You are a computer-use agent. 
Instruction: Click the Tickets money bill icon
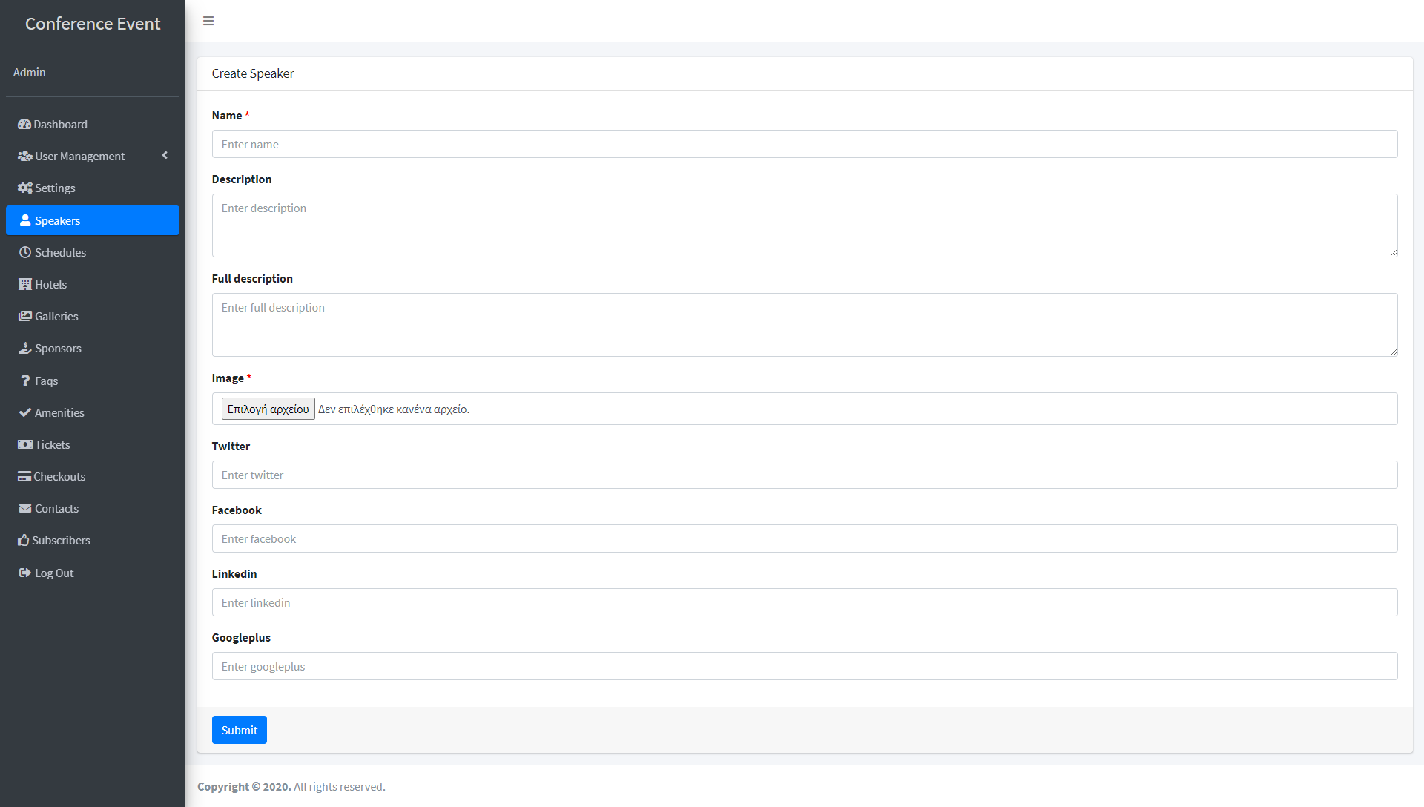pos(25,445)
